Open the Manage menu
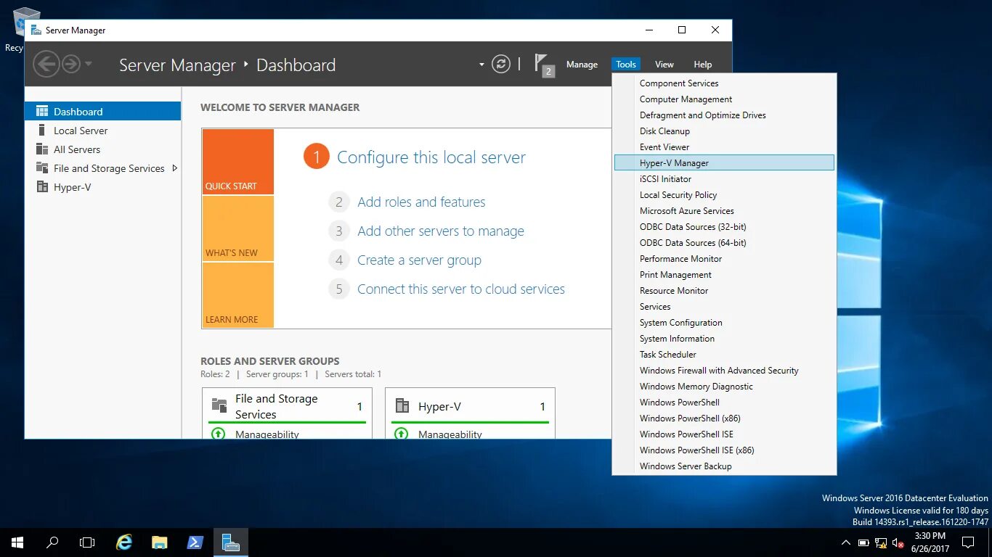992x557 pixels. pos(582,65)
